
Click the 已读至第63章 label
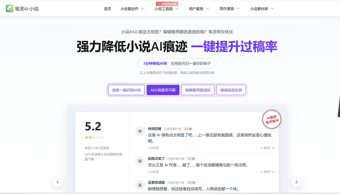coord(172,129)
